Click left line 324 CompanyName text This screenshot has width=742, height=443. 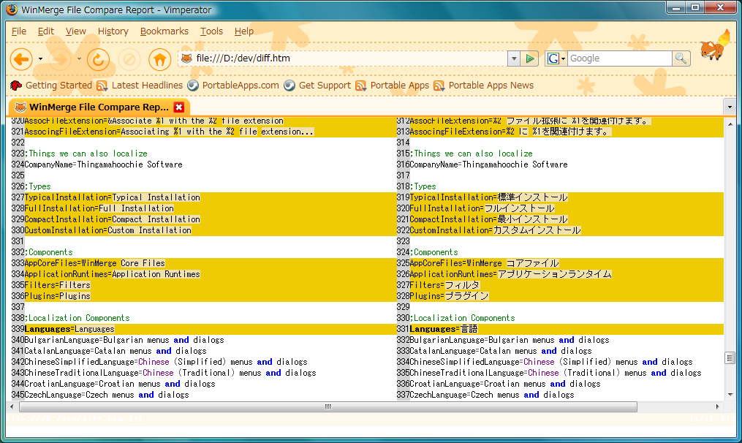tap(104, 164)
